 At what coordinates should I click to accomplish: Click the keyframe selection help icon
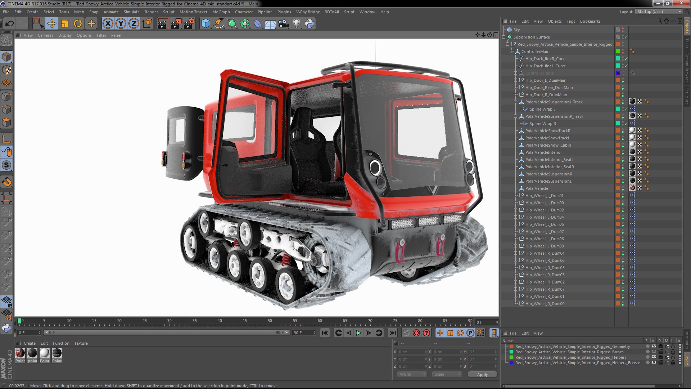click(x=426, y=333)
